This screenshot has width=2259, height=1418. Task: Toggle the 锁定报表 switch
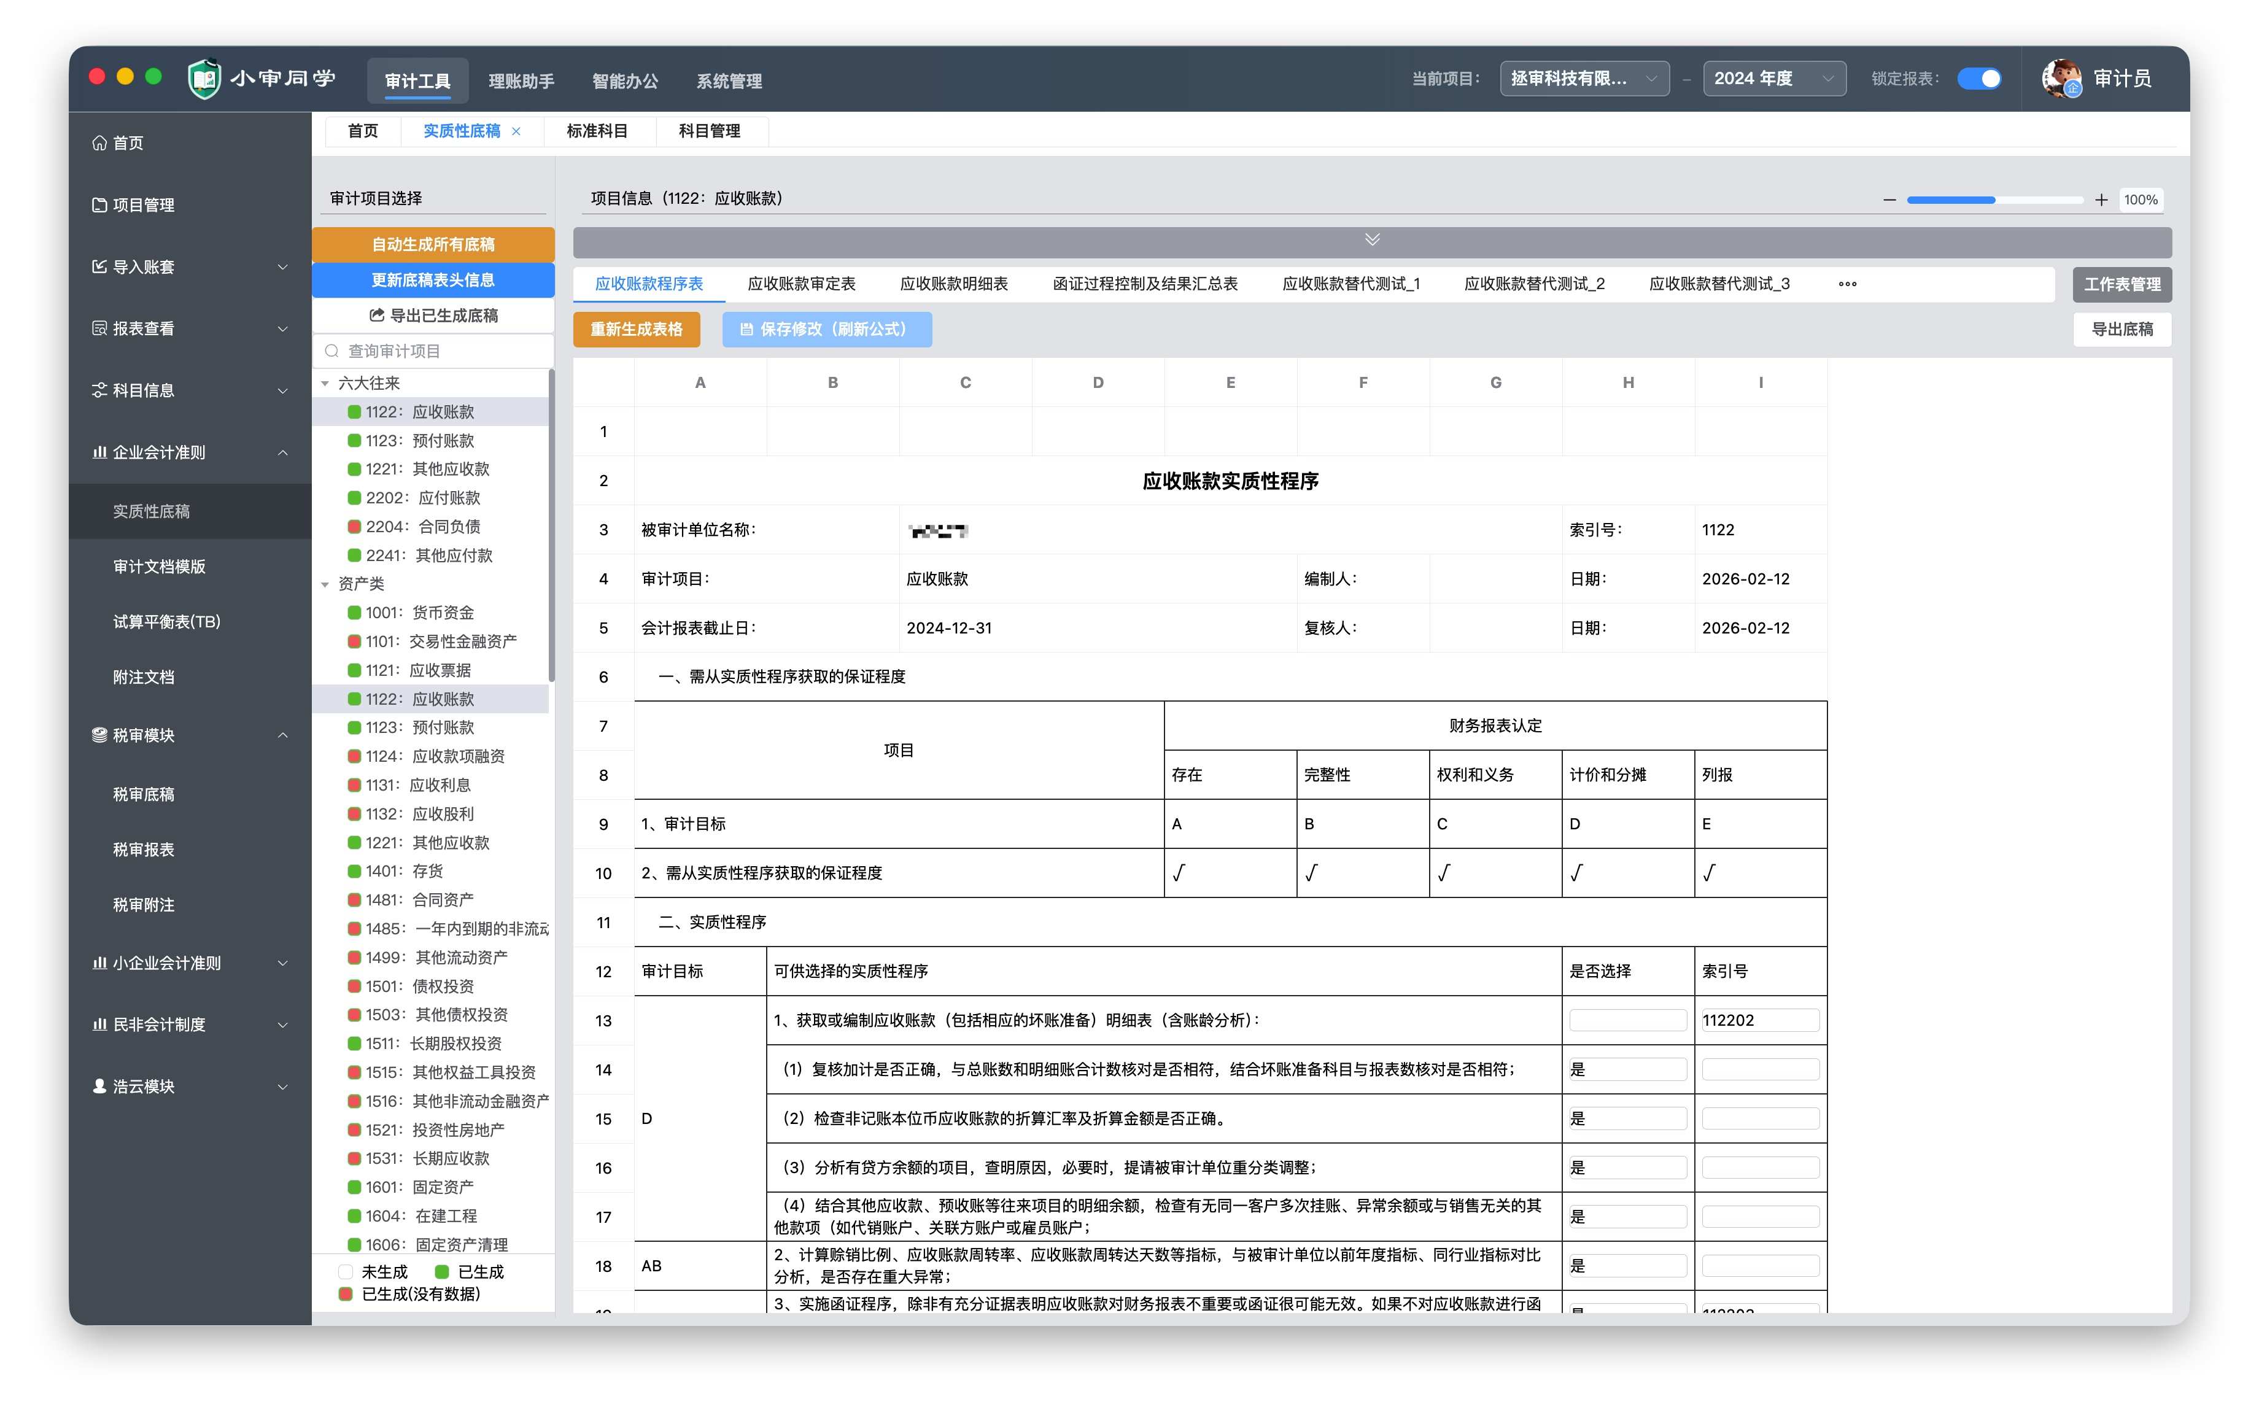[1978, 79]
